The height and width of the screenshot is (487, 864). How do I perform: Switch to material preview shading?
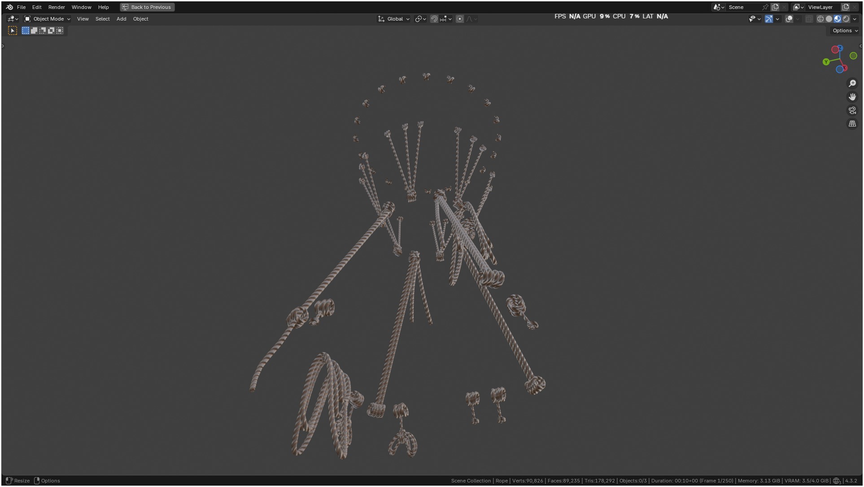[838, 19]
